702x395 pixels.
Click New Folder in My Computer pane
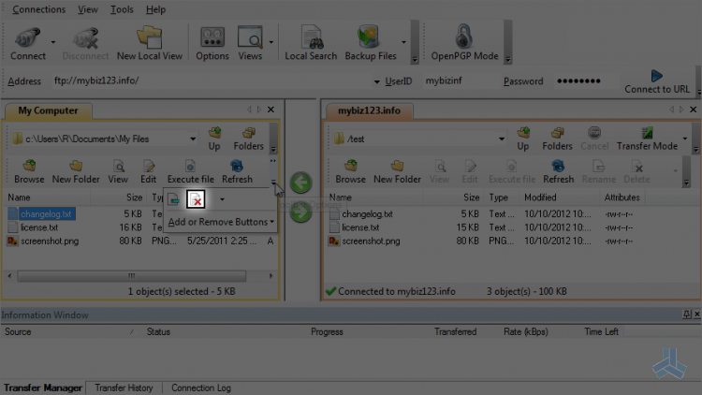pyautogui.click(x=76, y=172)
